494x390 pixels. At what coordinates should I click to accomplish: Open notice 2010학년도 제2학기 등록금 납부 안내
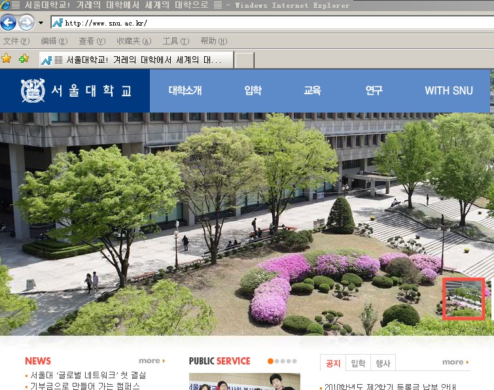(391, 387)
